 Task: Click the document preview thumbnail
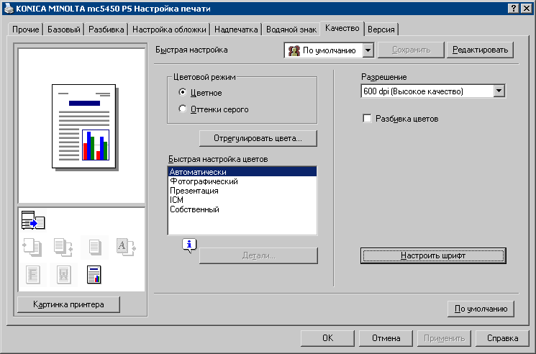click(84, 127)
